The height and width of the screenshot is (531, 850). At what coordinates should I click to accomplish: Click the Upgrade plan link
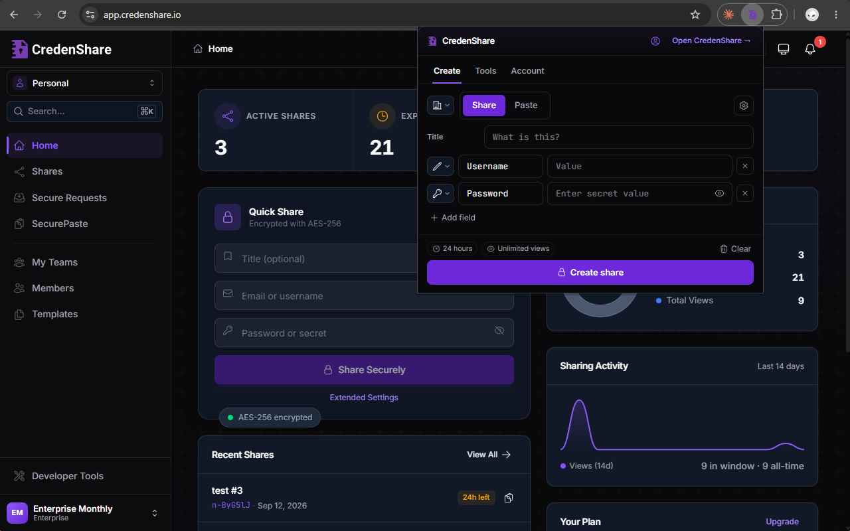(x=782, y=522)
